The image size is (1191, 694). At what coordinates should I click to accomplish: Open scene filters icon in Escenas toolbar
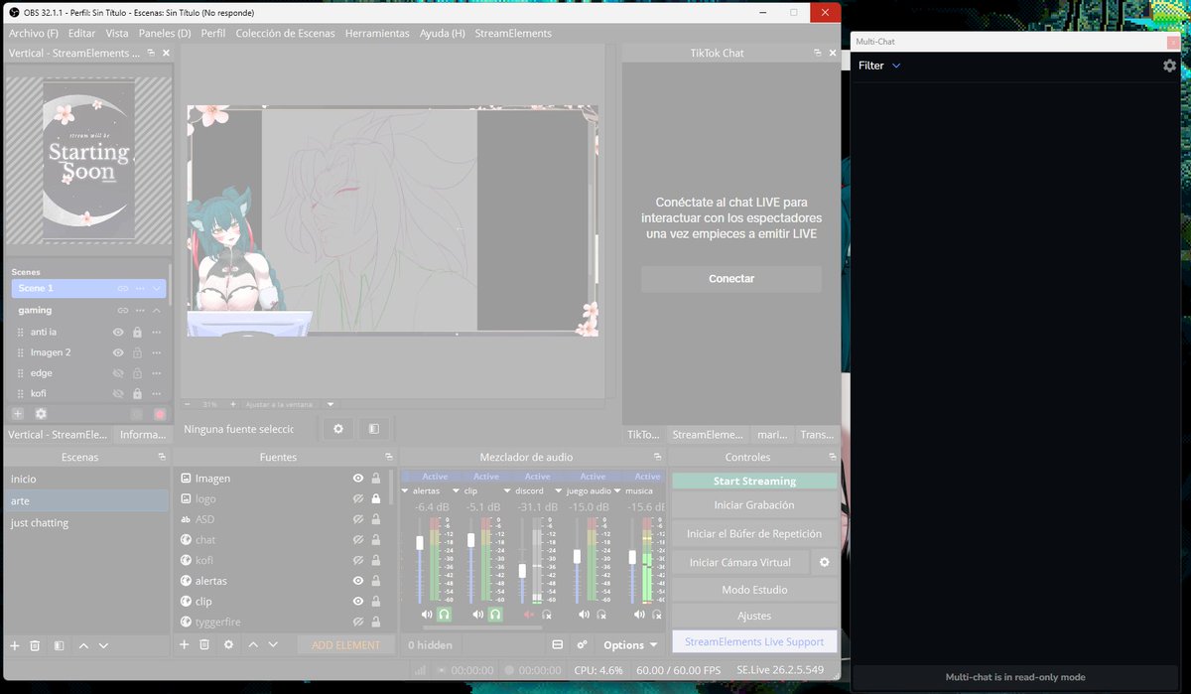59,645
